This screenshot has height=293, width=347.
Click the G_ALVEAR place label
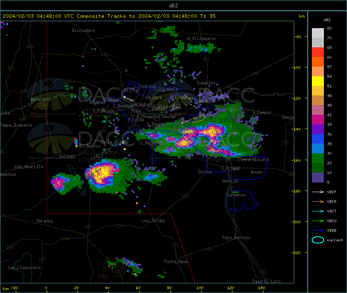coord(231,169)
